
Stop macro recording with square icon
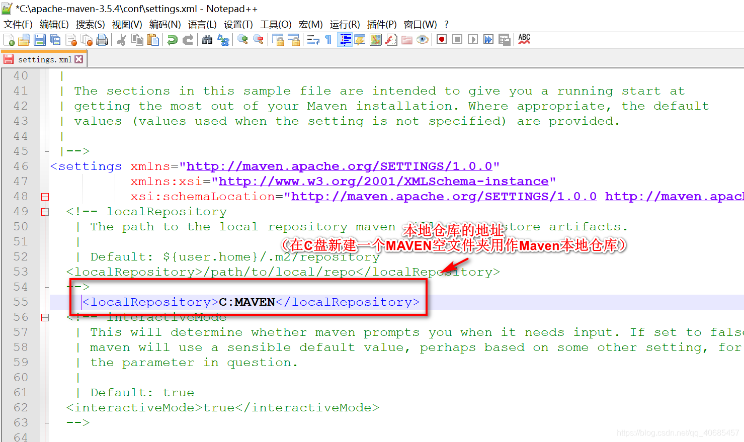[457, 40]
